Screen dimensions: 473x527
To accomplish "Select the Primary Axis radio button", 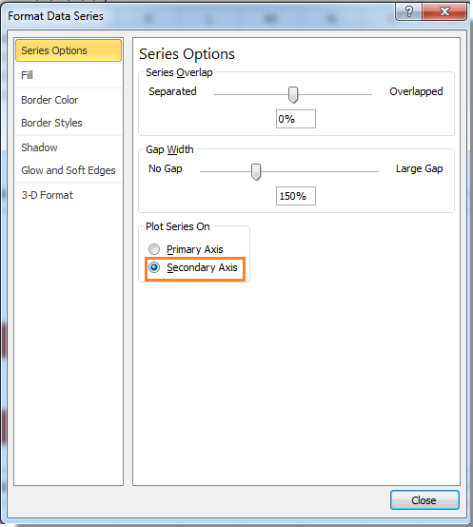I will click(154, 249).
